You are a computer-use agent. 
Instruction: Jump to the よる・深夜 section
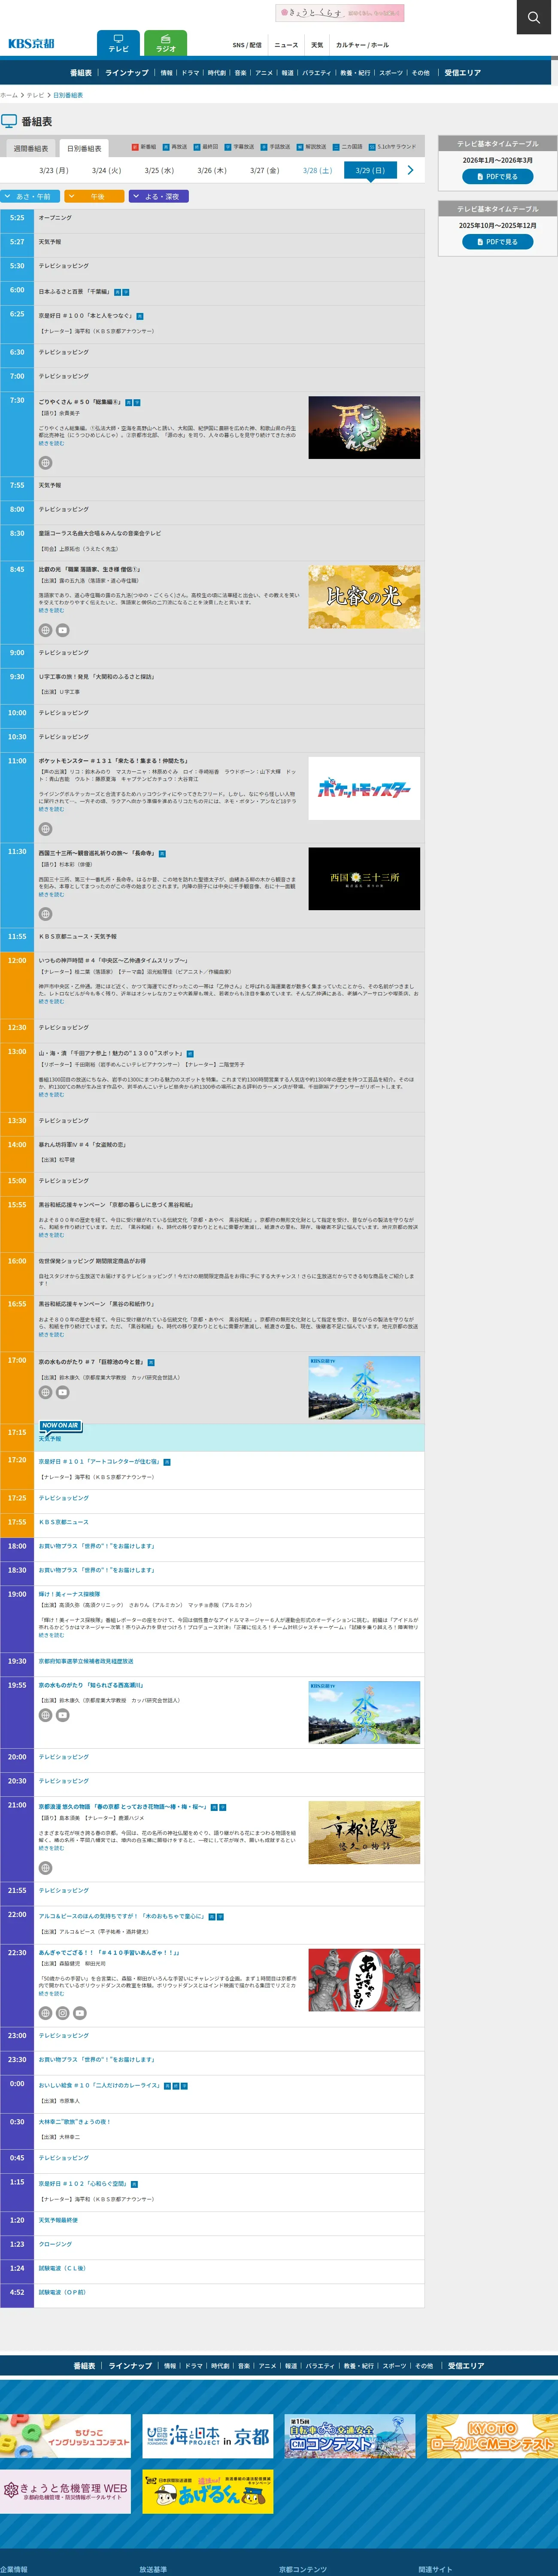[158, 196]
